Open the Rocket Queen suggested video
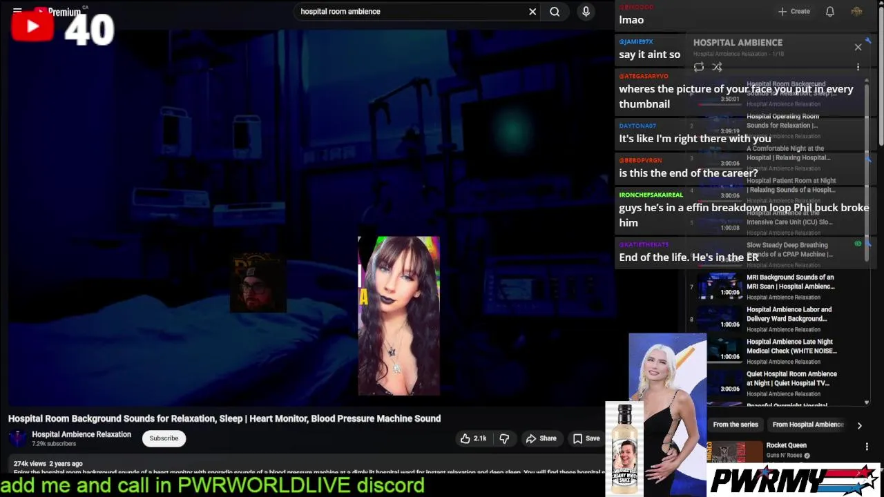 coord(786,445)
